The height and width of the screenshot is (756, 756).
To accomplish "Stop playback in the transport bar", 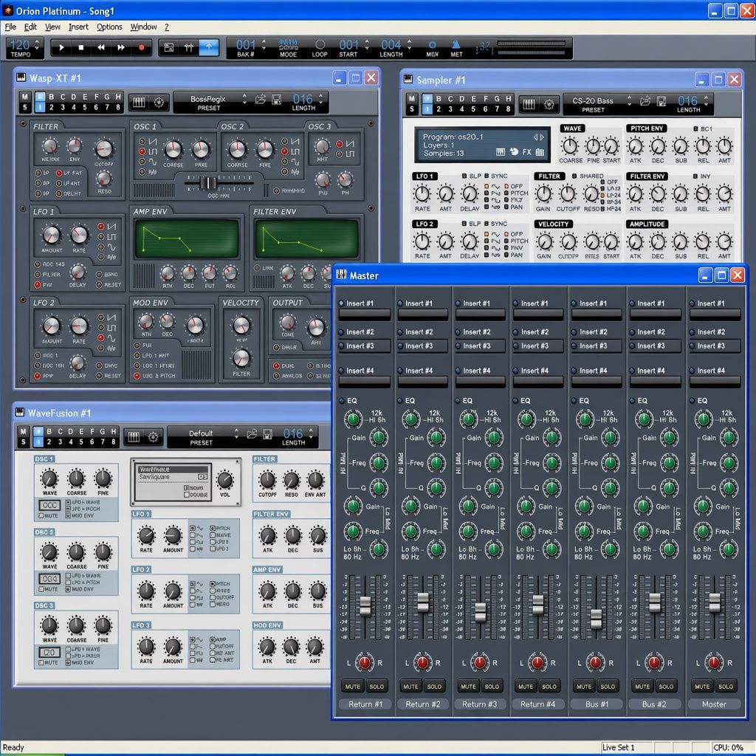I will pos(81,48).
